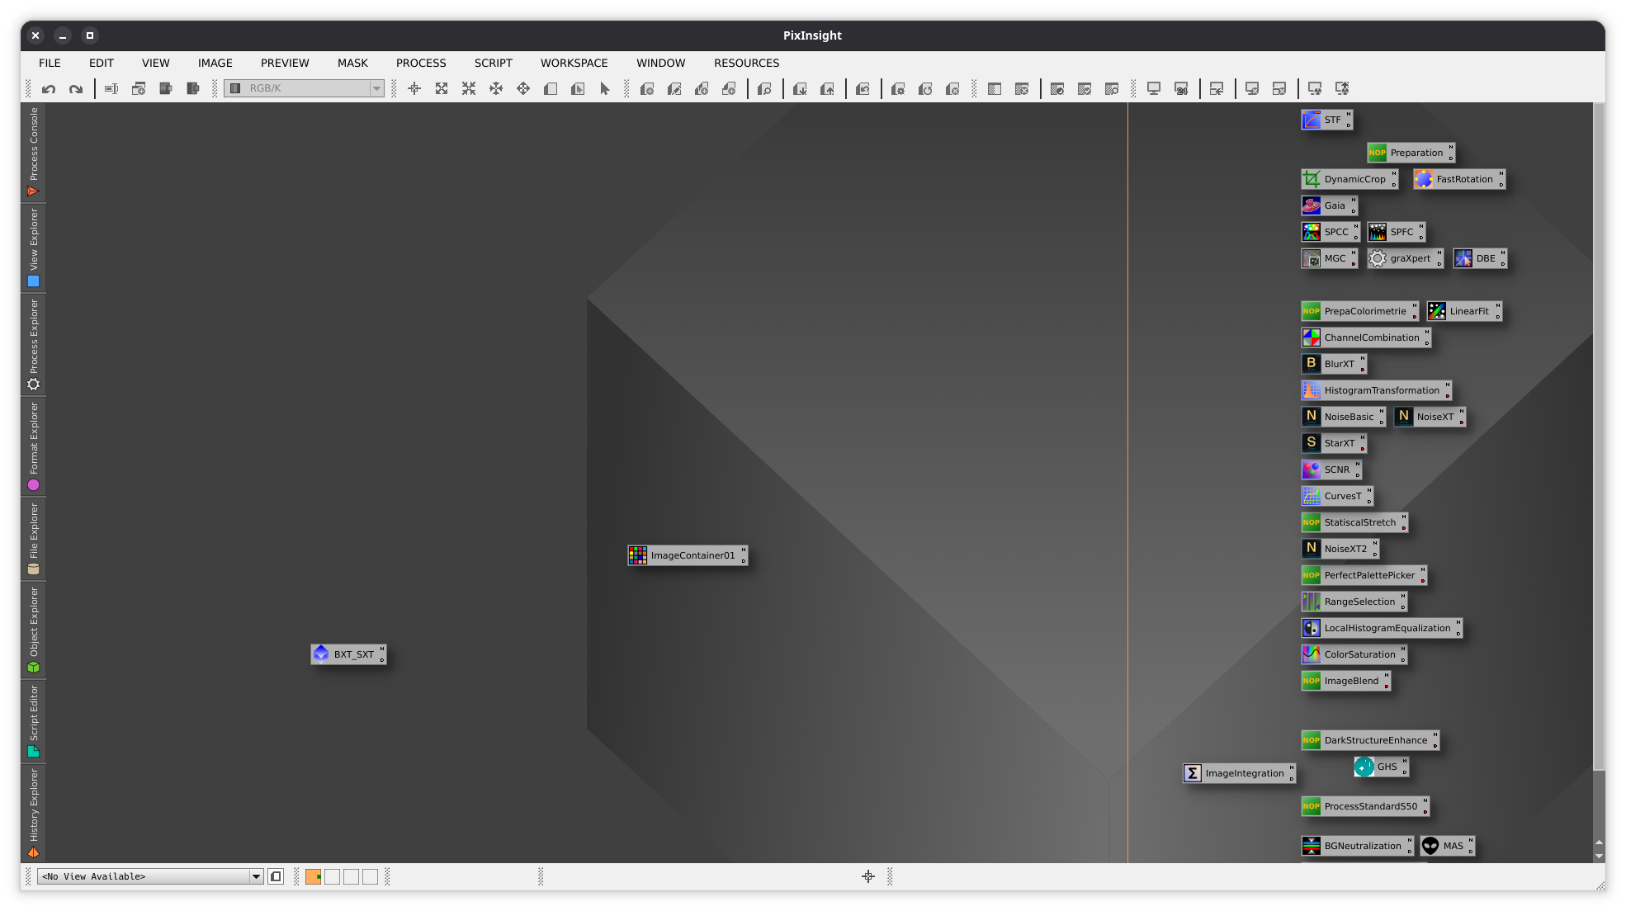1626x911 pixels.
Task: Select the pointer arrow tool in toolbar
Action: [x=605, y=88]
